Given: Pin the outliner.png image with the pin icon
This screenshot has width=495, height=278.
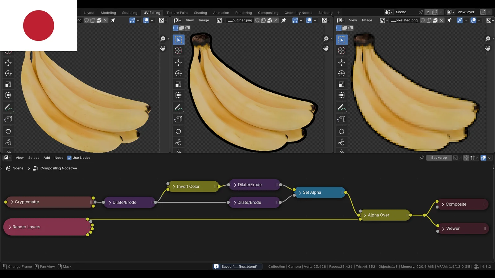Looking at the screenshot, I should 284,20.
